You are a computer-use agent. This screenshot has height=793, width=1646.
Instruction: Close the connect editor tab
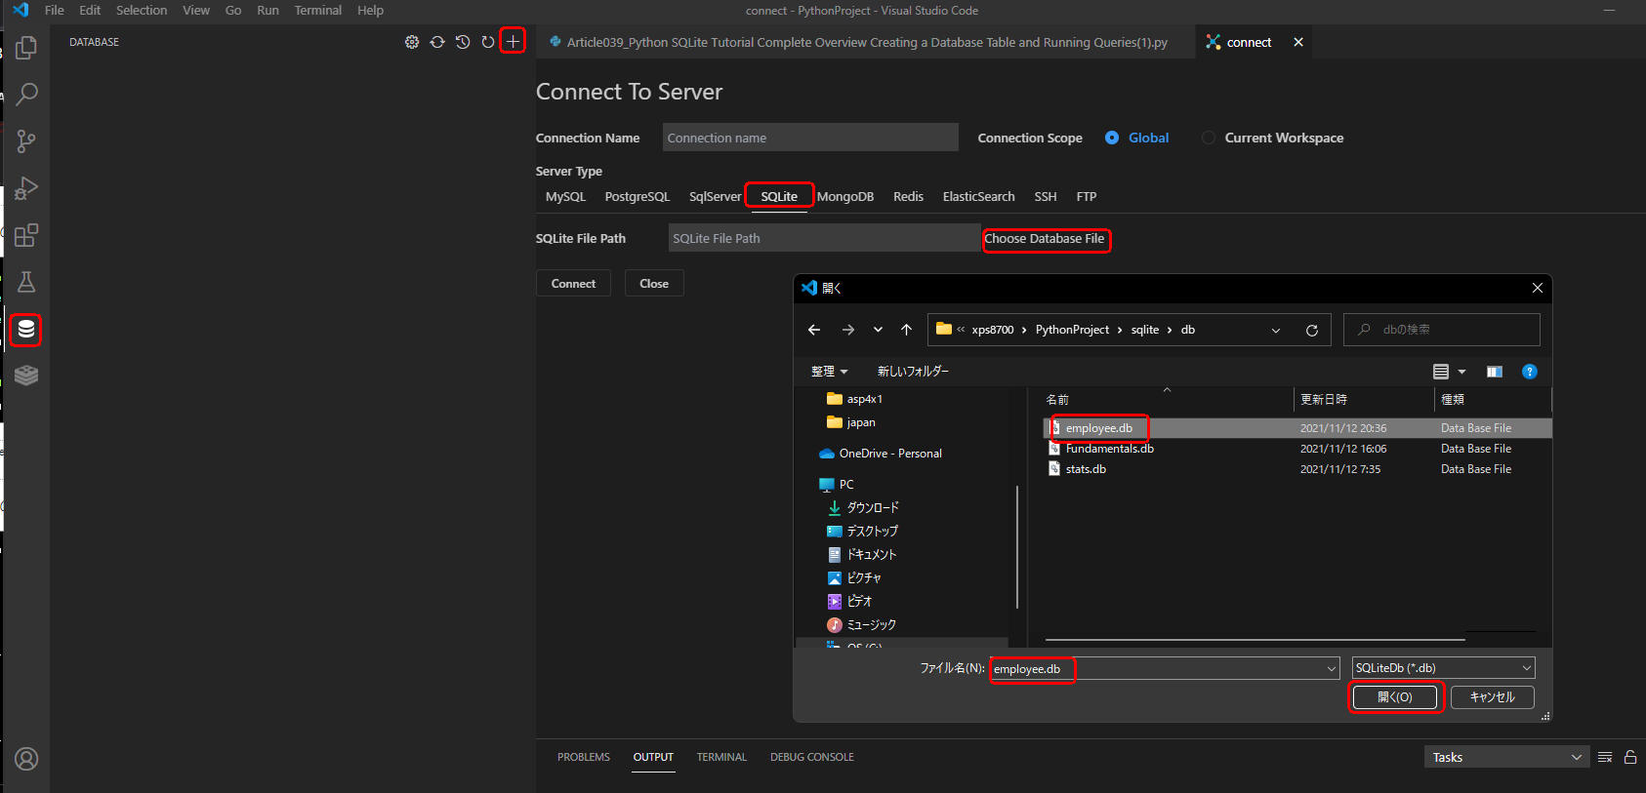(x=1298, y=42)
